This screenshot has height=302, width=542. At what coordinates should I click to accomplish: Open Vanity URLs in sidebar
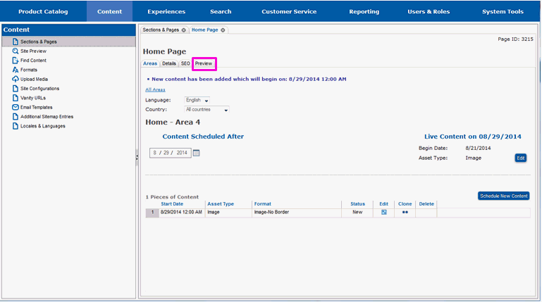(33, 98)
